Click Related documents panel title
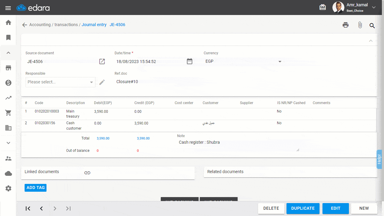The width and height of the screenshot is (384, 216). click(x=225, y=172)
